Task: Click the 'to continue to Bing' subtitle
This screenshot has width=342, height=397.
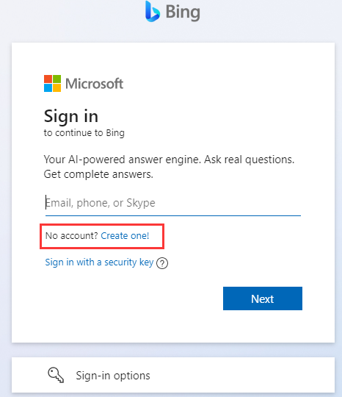Action: [x=84, y=133]
